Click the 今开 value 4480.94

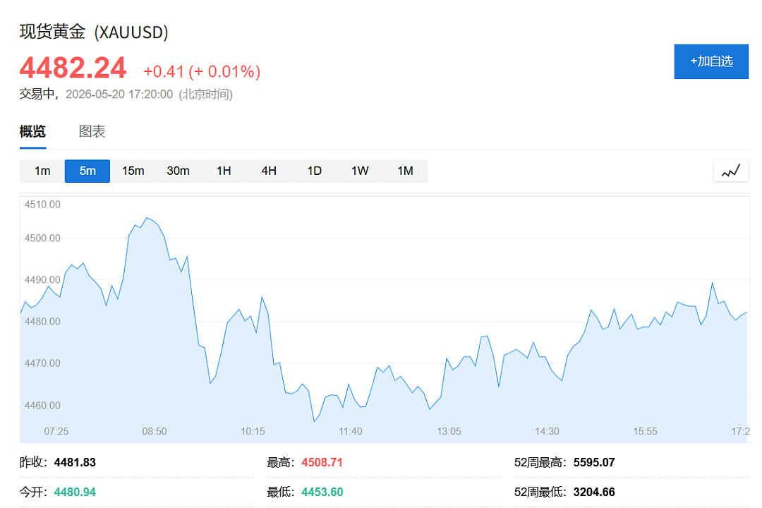75,492
